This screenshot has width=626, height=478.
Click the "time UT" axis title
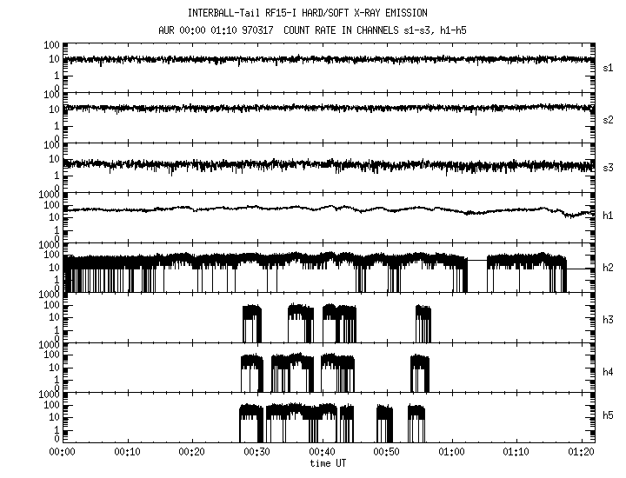(x=330, y=463)
